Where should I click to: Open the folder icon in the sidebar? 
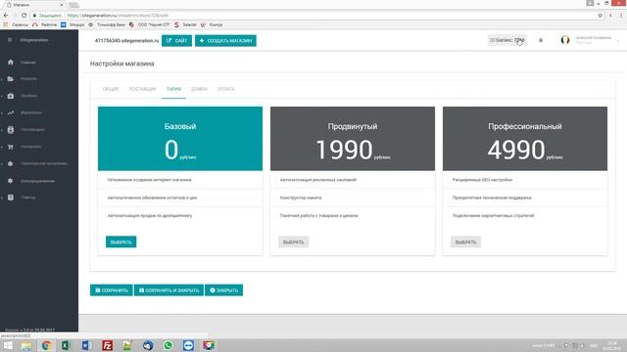(x=11, y=79)
